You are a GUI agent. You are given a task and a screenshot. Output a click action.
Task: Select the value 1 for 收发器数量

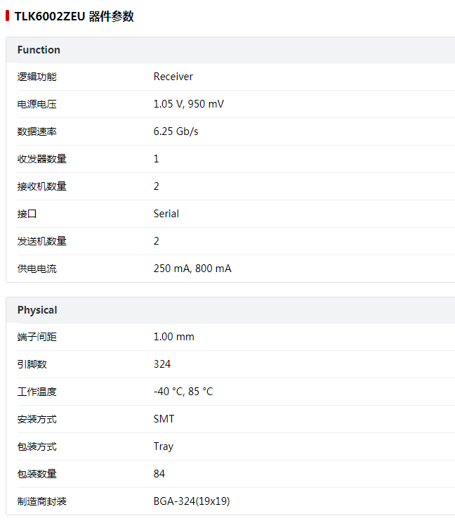[x=157, y=159]
